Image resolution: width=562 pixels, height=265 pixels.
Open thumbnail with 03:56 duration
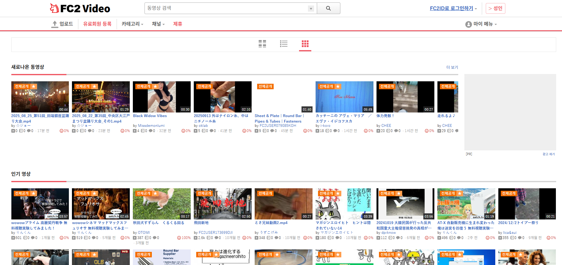click(x=405, y=204)
